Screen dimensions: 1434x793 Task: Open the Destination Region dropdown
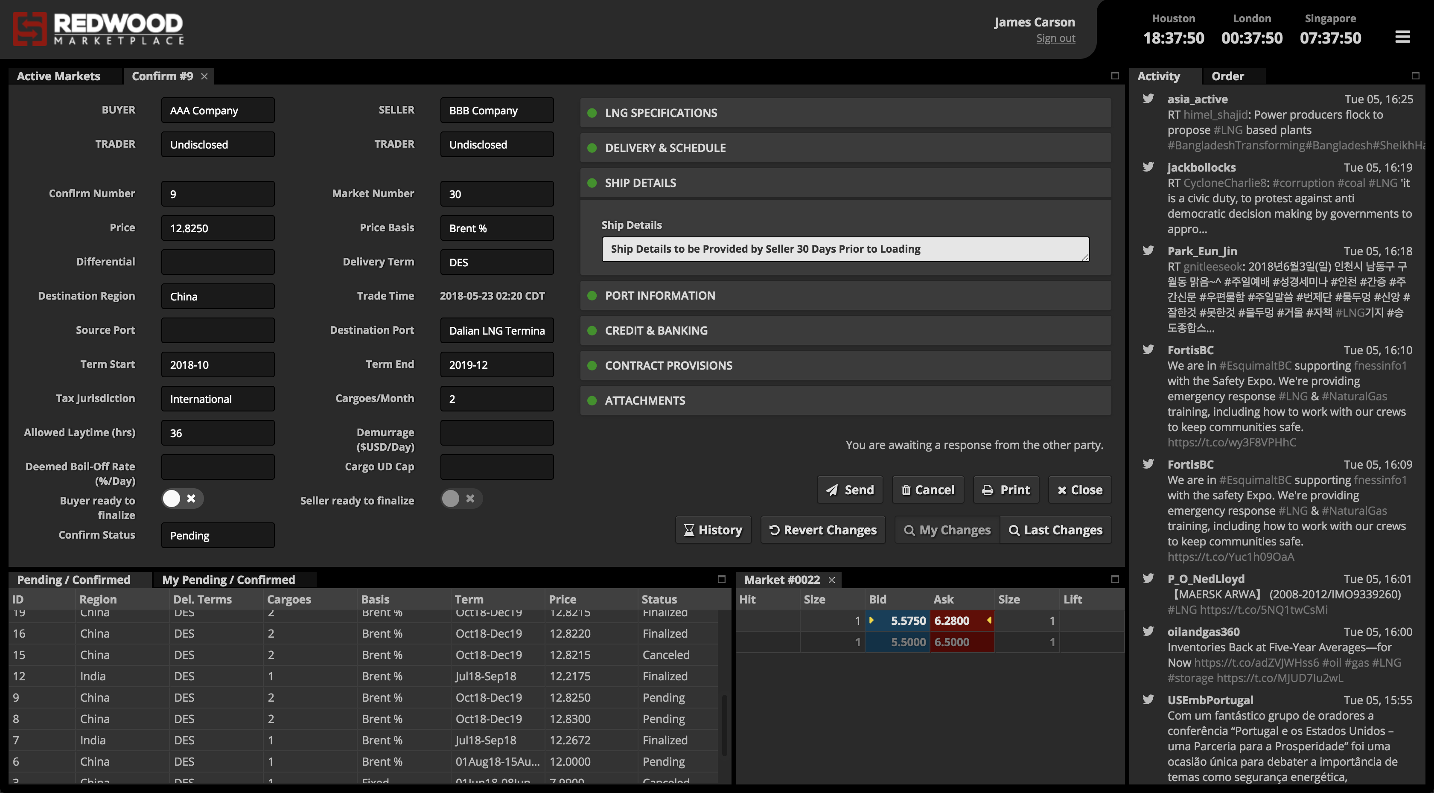click(x=218, y=296)
